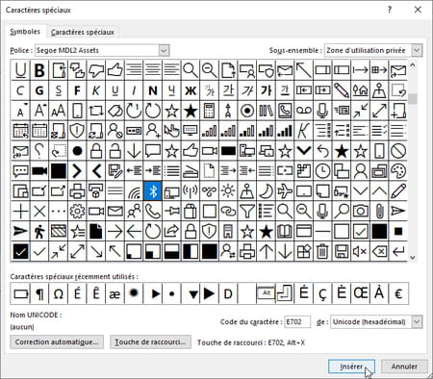Select the camera symbol
Screen dimensions: 433x379
click(x=361, y=212)
